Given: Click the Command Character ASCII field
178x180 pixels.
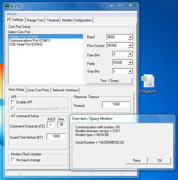Looking at the screenshot, I should click(51, 125).
